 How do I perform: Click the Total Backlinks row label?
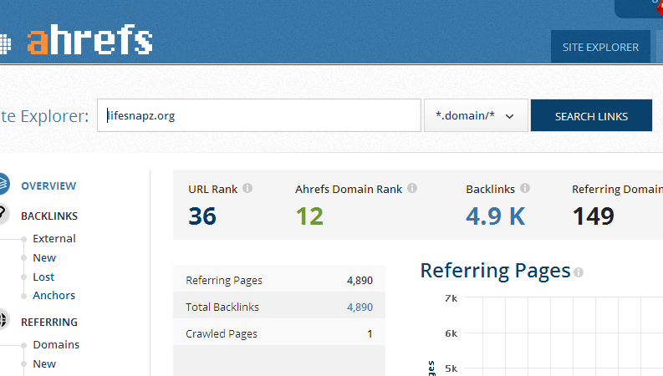point(222,307)
